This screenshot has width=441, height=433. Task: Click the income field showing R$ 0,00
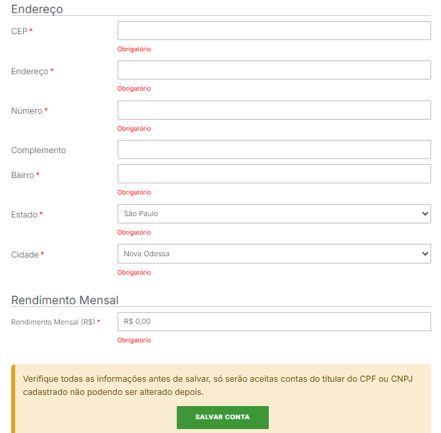click(x=274, y=322)
